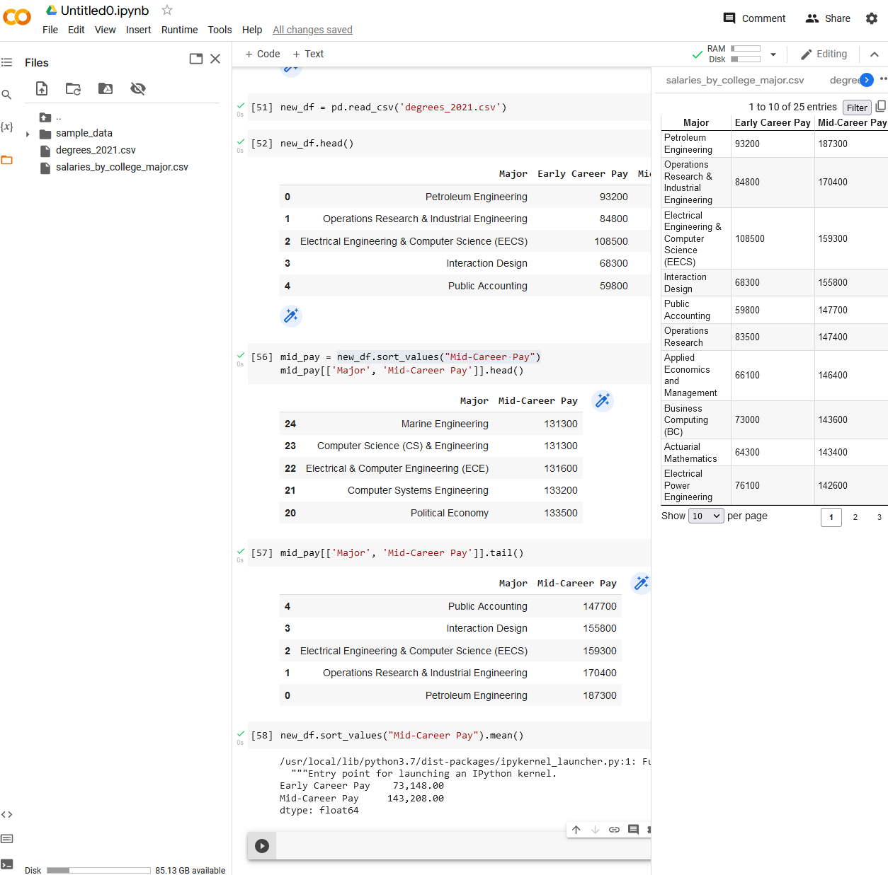Screen dimensions: 888x875
Task: Run the empty code cell
Action: 261,845
